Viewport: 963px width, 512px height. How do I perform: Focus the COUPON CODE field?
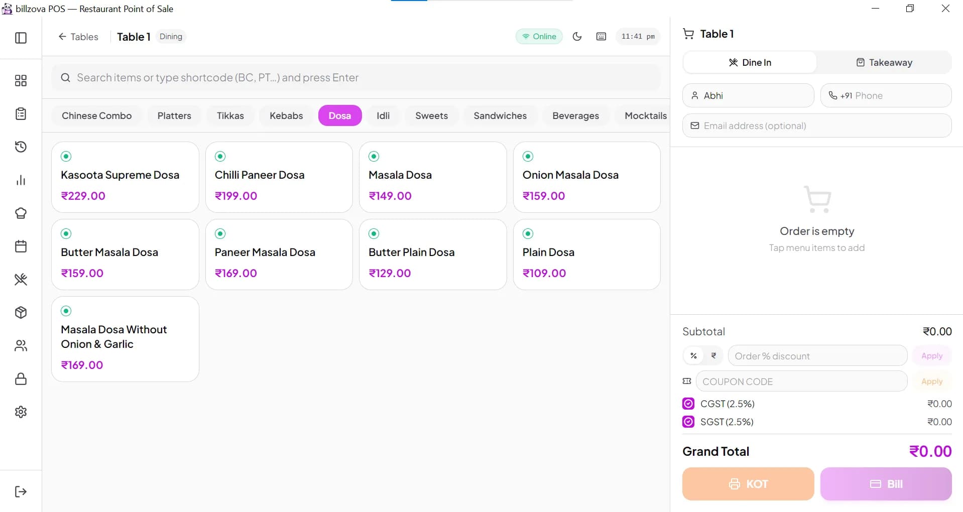pyautogui.click(x=801, y=381)
